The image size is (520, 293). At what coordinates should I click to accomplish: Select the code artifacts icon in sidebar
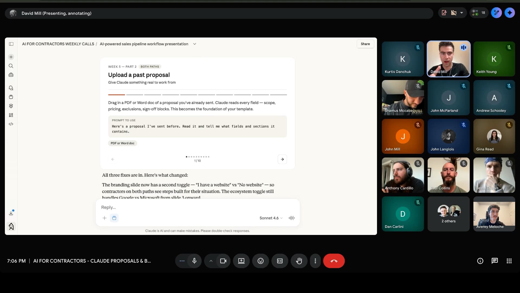coord(11,124)
